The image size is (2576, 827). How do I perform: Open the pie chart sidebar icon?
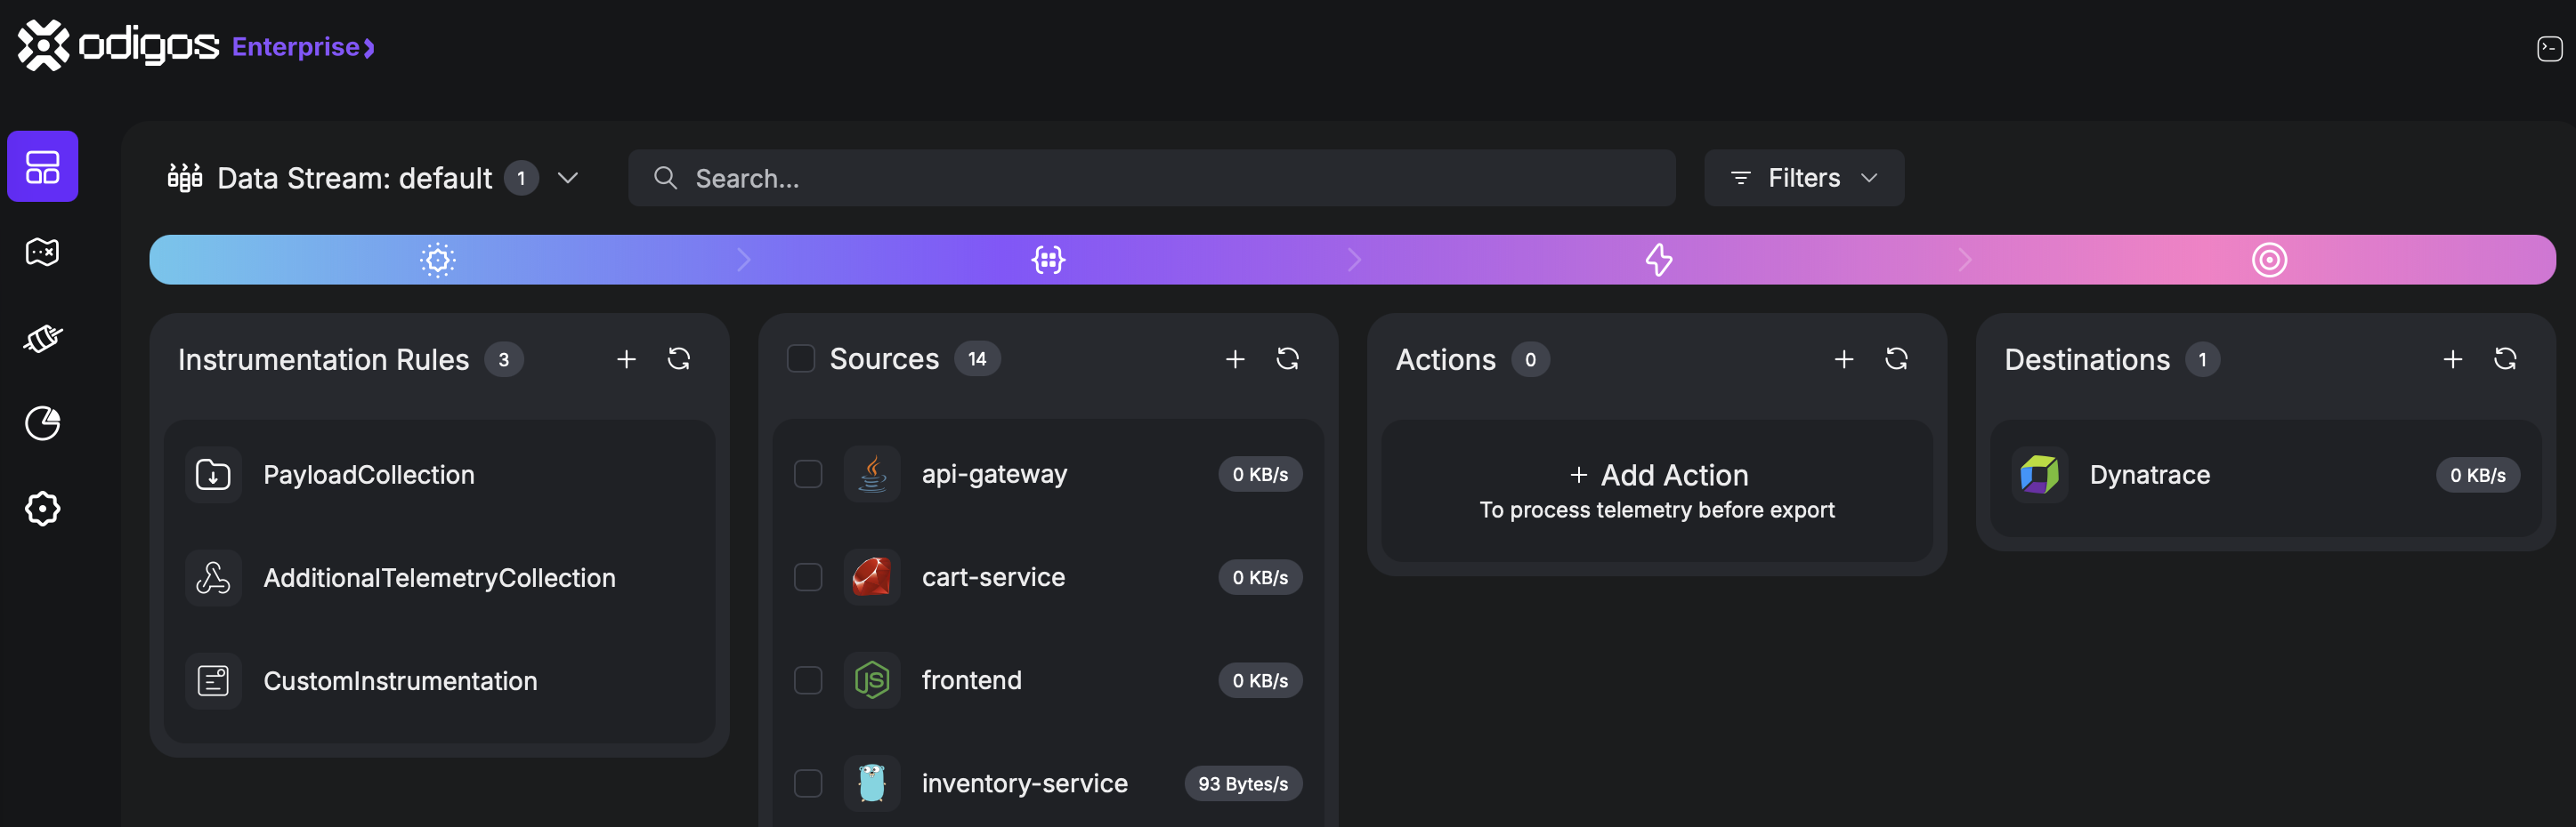click(x=43, y=423)
